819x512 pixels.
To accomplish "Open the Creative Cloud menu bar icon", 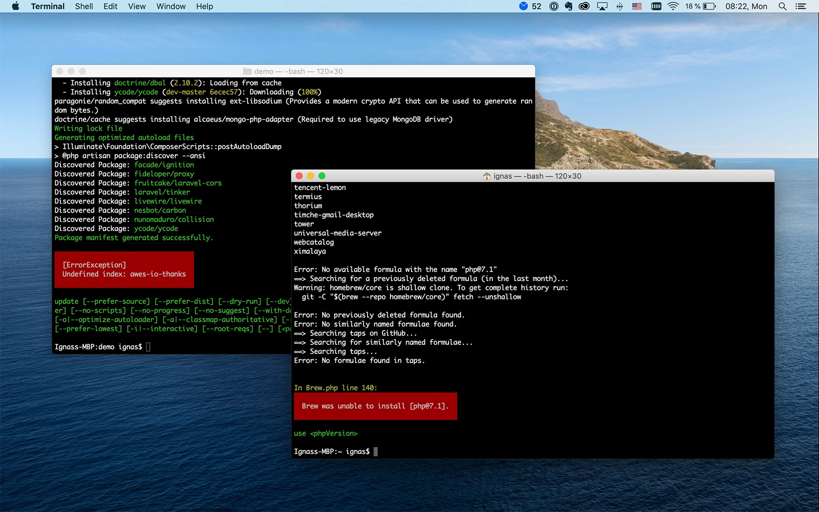I will [584, 6].
